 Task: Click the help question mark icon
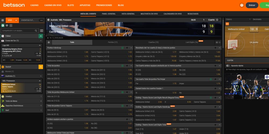click(242, 5)
